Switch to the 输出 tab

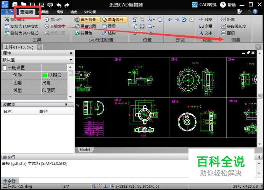[74, 12]
